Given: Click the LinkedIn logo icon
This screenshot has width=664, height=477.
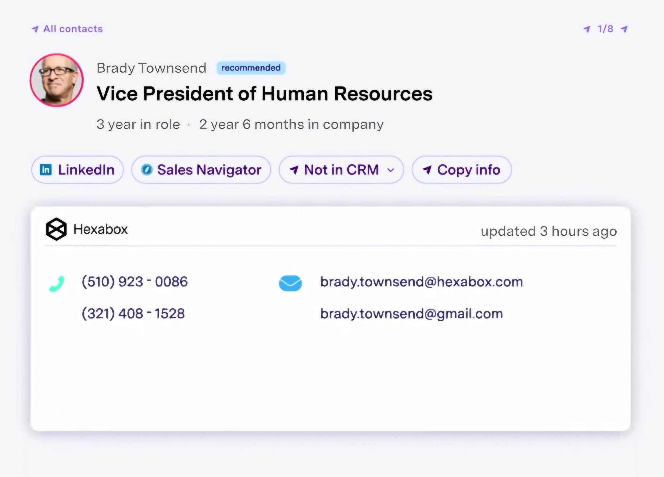Looking at the screenshot, I should [x=46, y=170].
